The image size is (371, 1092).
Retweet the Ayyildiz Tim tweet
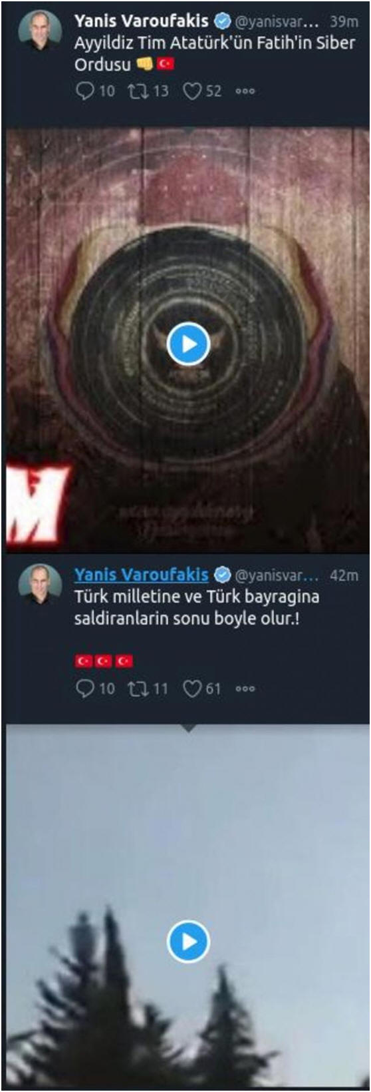(x=138, y=91)
